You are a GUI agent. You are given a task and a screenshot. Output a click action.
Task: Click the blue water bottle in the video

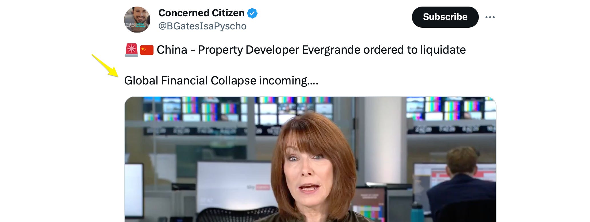418,213
